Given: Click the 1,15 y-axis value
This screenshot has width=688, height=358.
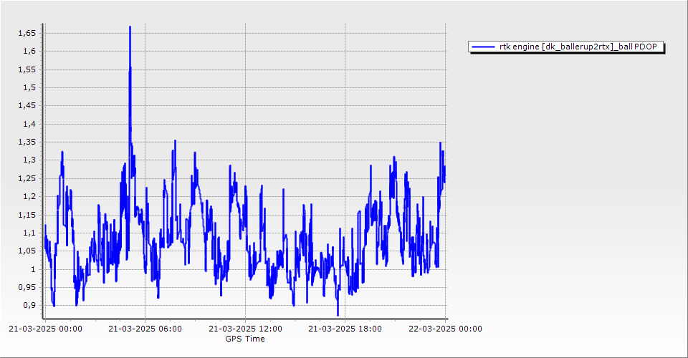Looking at the screenshot, I should click(27, 215).
